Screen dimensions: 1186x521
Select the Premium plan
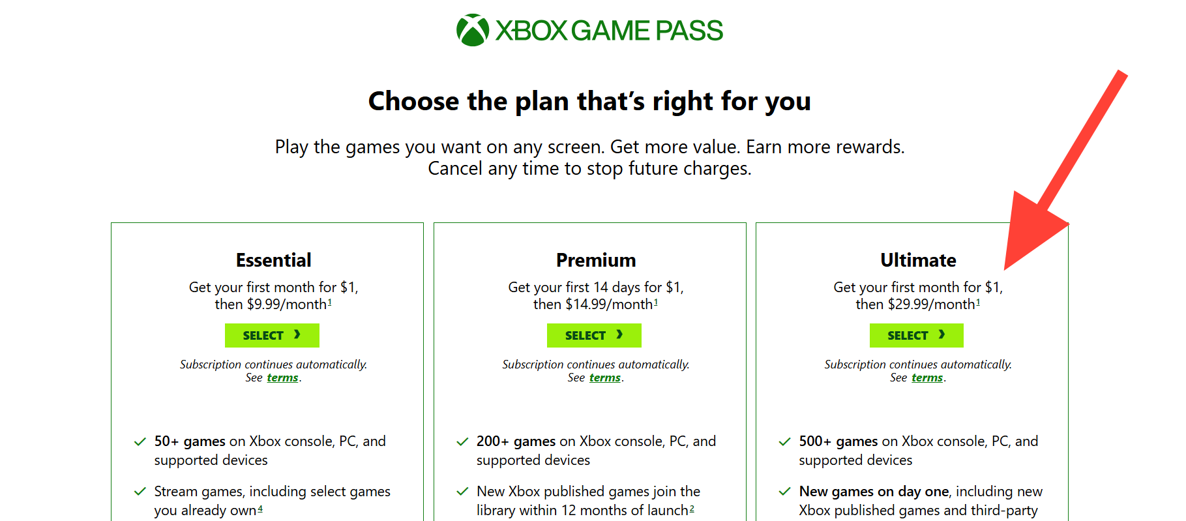pyautogui.click(x=594, y=335)
